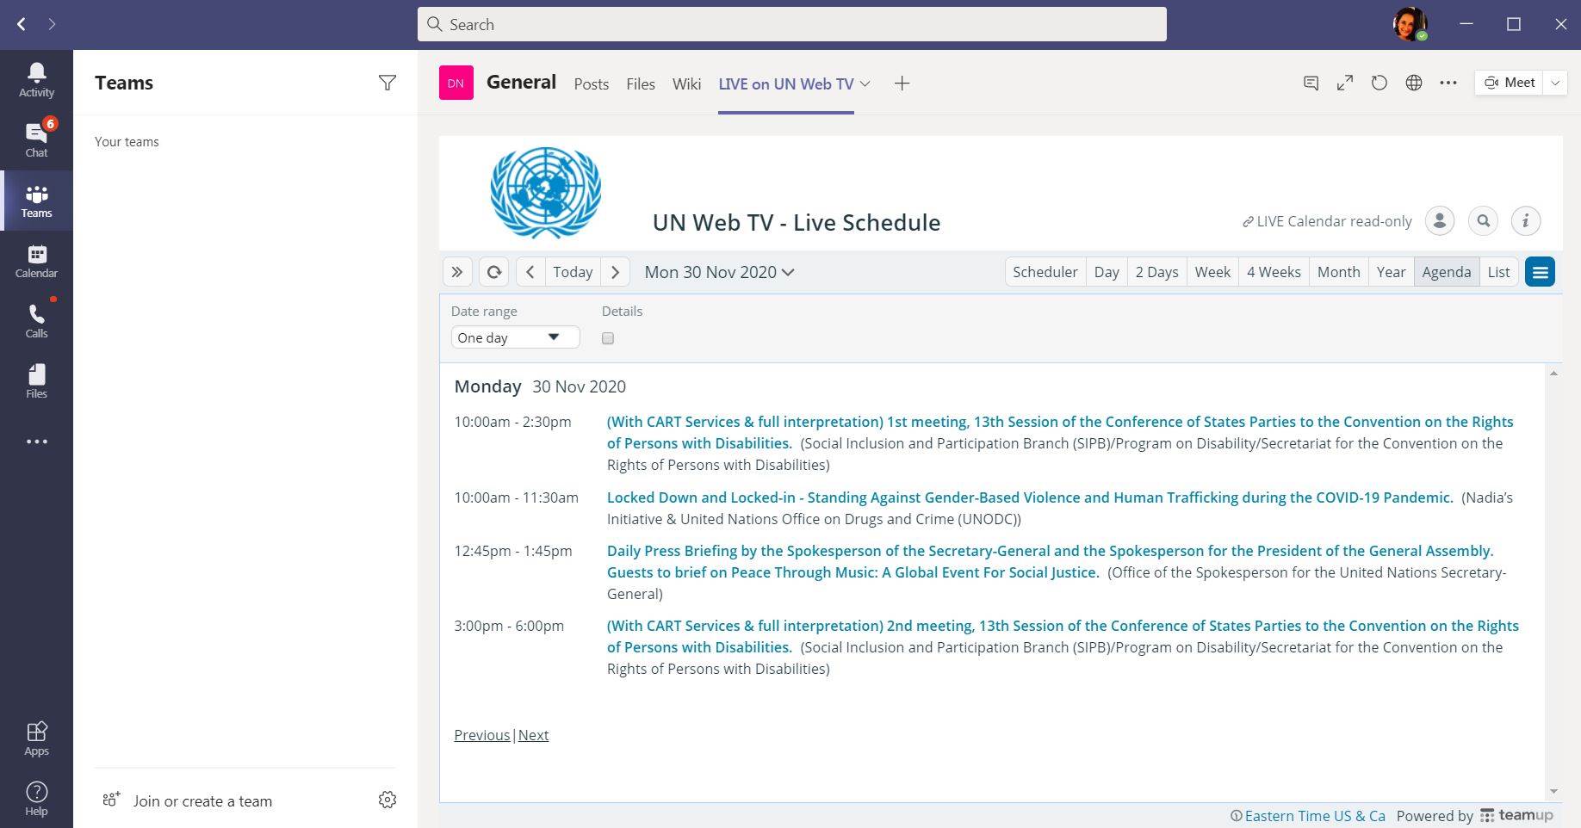Open the Meet options dropdown arrow
The image size is (1581, 828).
coord(1555,83)
